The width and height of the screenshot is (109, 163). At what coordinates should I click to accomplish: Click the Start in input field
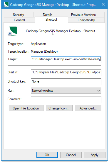point(66,72)
